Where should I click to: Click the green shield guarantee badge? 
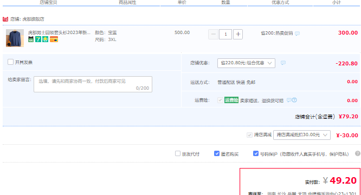coord(45,39)
